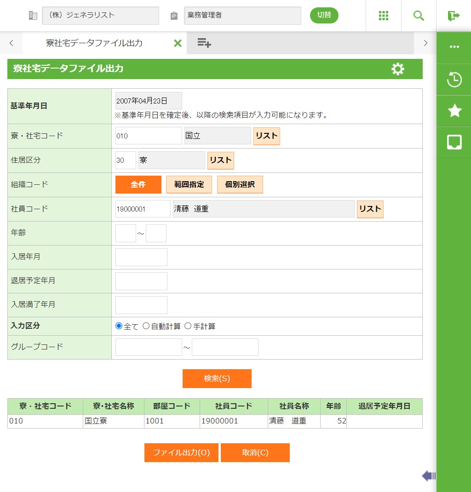Open リスト for 社員コード
This screenshot has height=492, width=471.
pos(370,209)
